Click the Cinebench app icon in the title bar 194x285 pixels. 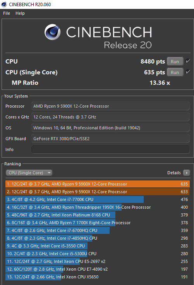pos(4,4)
